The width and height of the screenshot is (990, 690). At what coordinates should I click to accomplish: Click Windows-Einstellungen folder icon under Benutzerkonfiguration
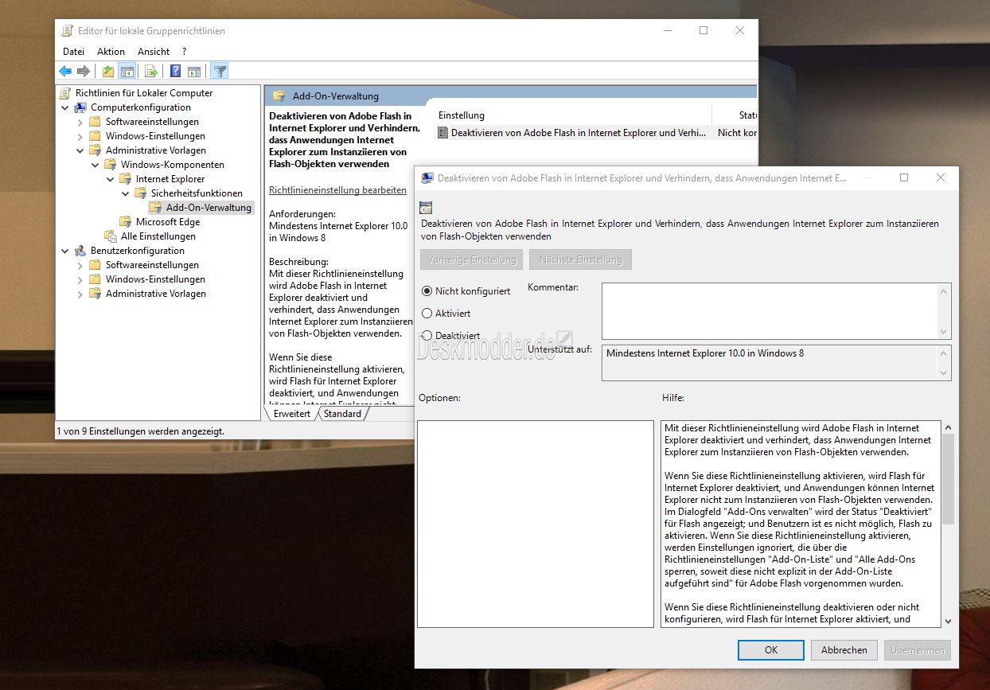coord(95,279)
